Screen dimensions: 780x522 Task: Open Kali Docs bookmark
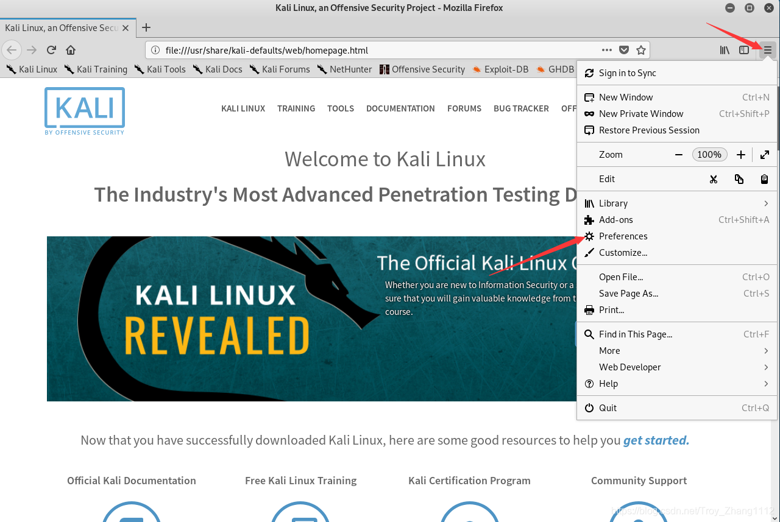coord(218,69)
